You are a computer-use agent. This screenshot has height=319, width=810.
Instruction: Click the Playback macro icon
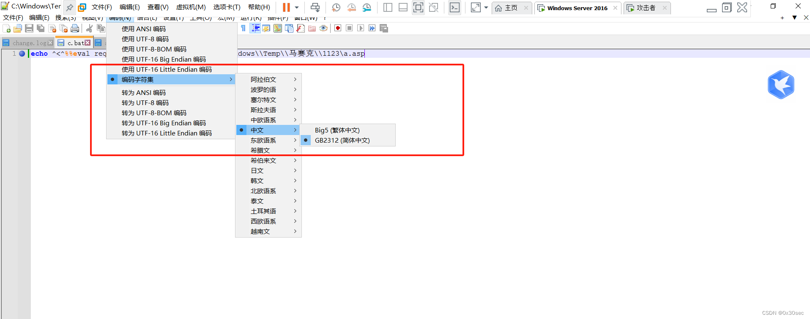361,28
